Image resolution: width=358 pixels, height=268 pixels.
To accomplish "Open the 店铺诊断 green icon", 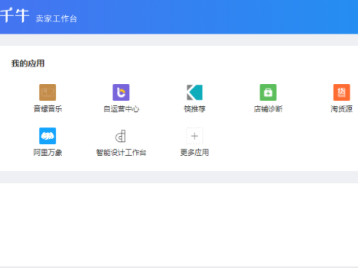I will [268, 92].
